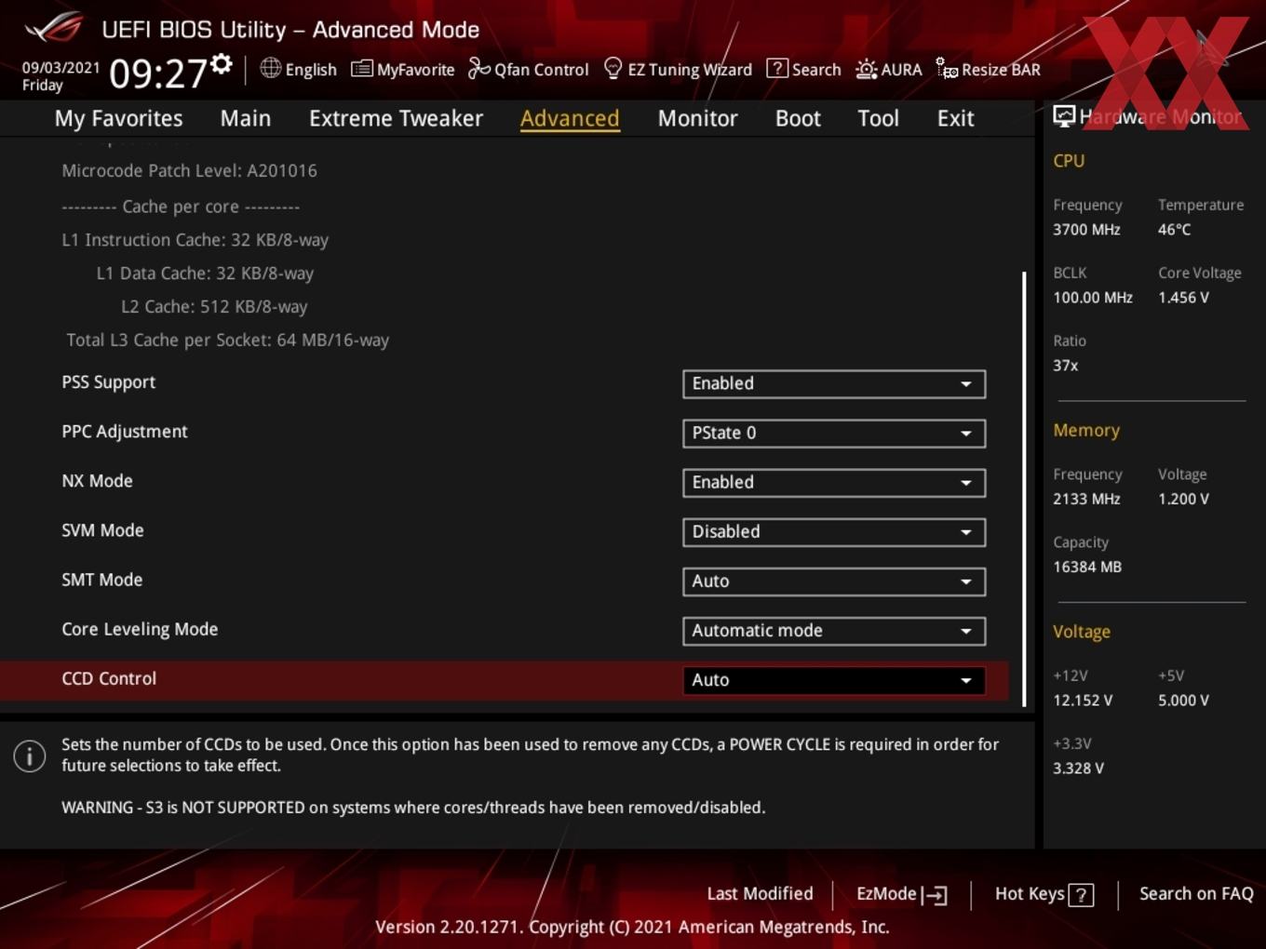This screenshot has width=1266, height=949.
Task: Switch to Exit tab
Action: [955, 118]
